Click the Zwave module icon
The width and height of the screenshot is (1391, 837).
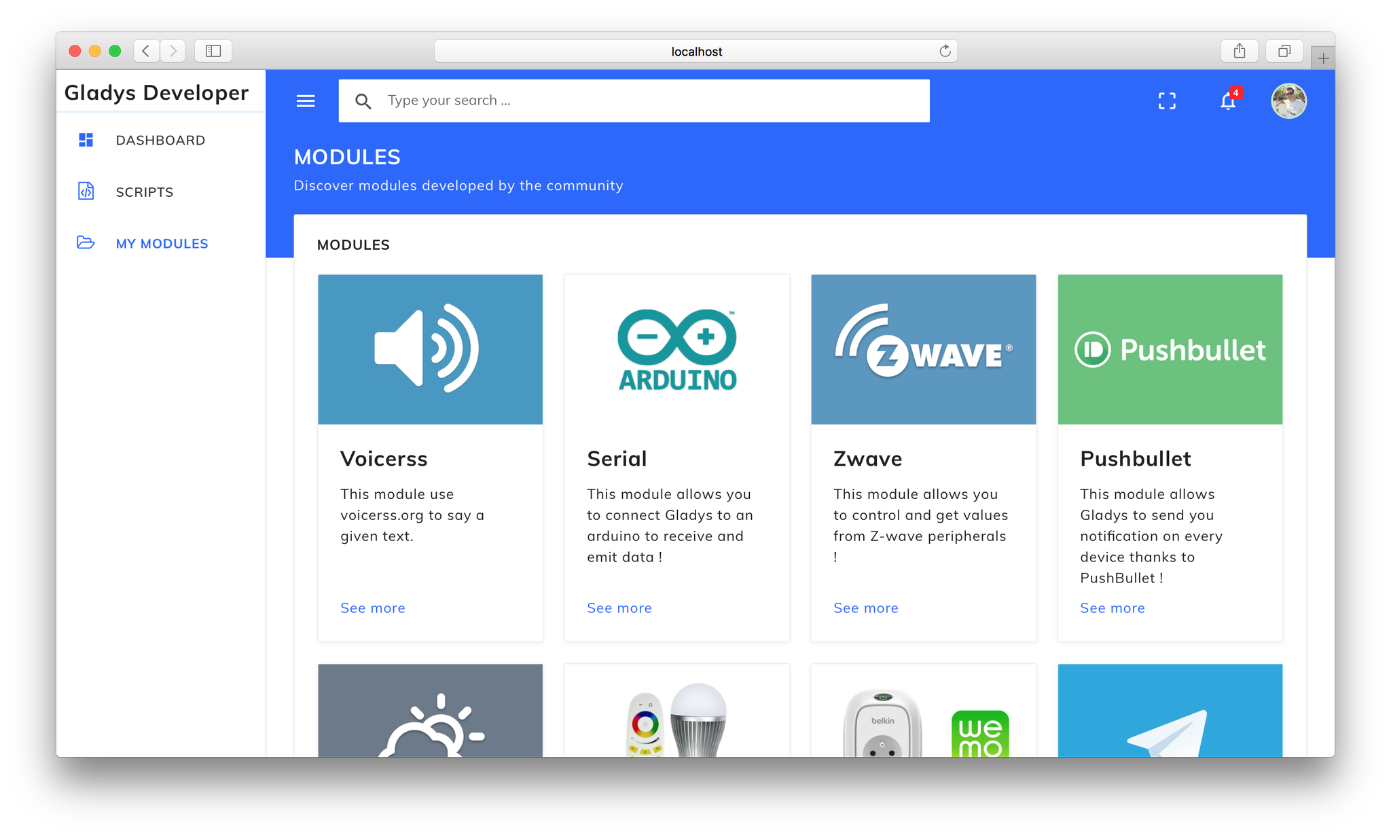click(x=923, y=348)
